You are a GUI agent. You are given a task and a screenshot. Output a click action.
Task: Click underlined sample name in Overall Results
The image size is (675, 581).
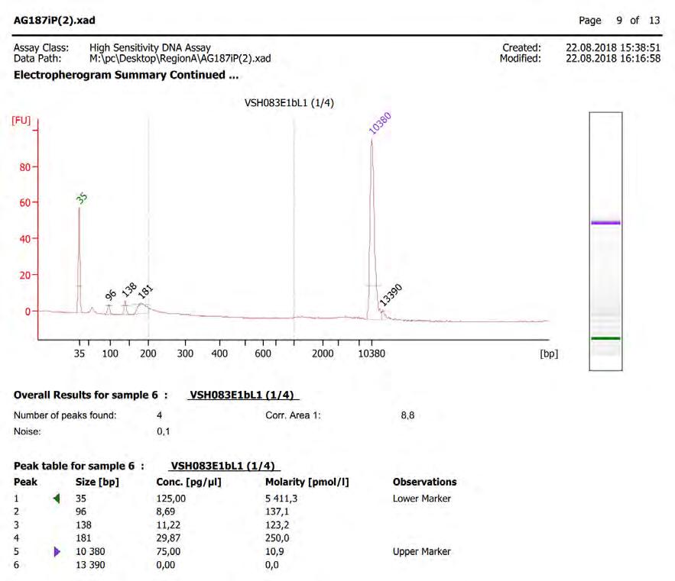coord(242,395)
